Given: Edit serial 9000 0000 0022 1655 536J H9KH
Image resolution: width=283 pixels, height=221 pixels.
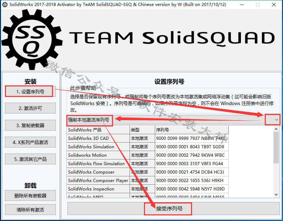Looking at the screenshot, I should click(192, 180).
